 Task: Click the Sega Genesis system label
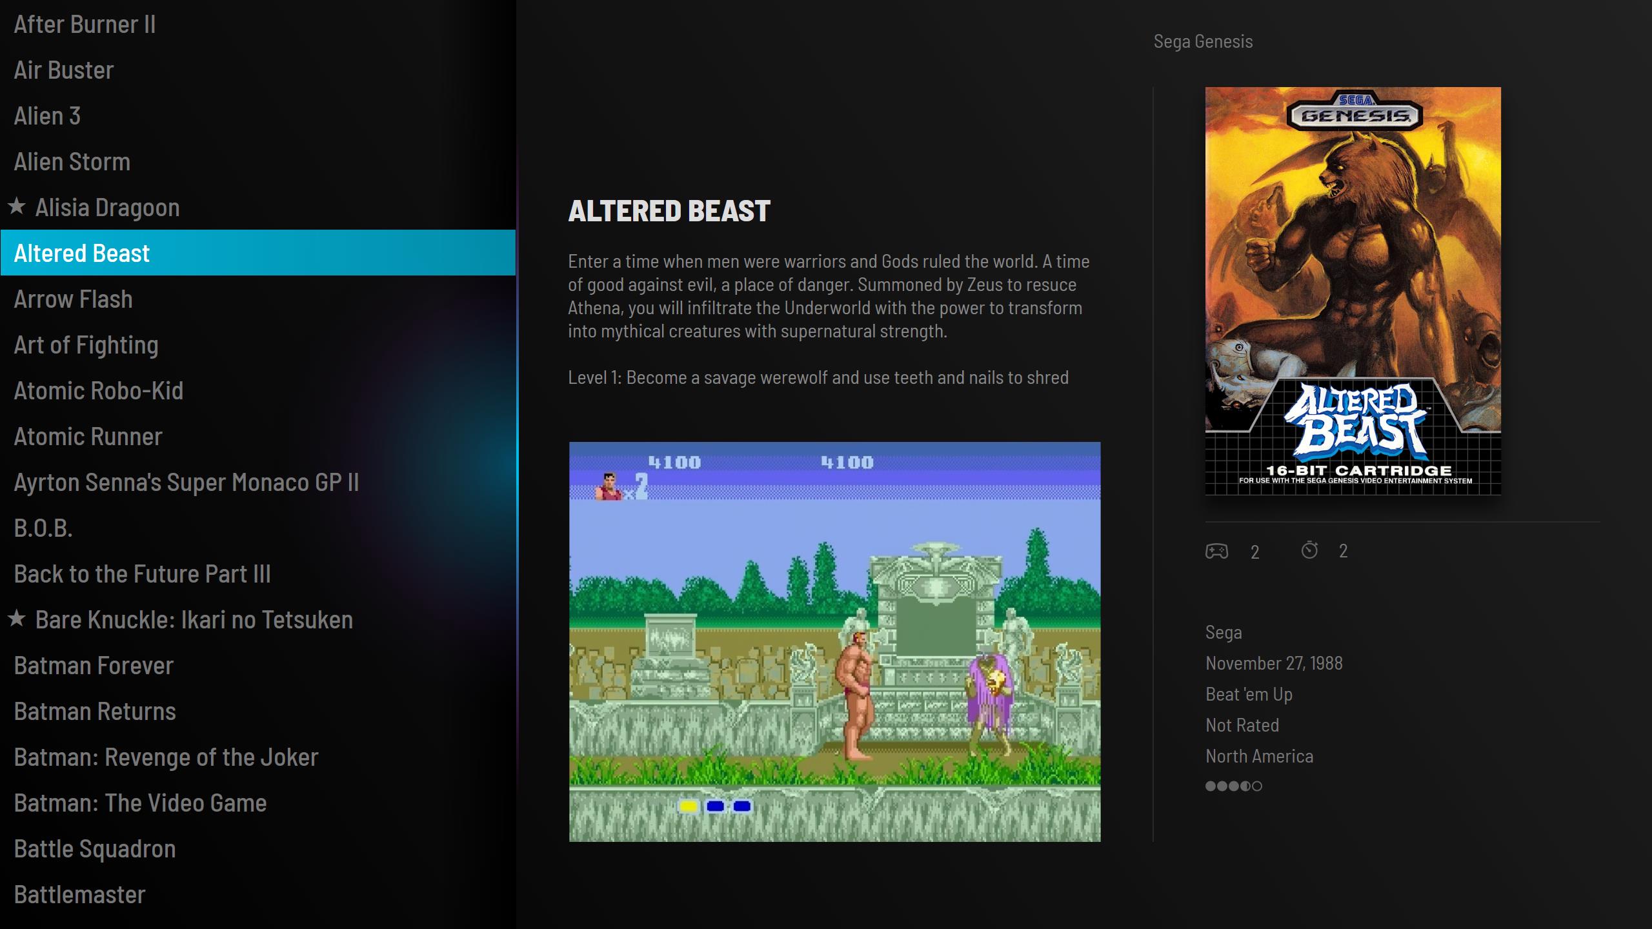[1203, 41]
